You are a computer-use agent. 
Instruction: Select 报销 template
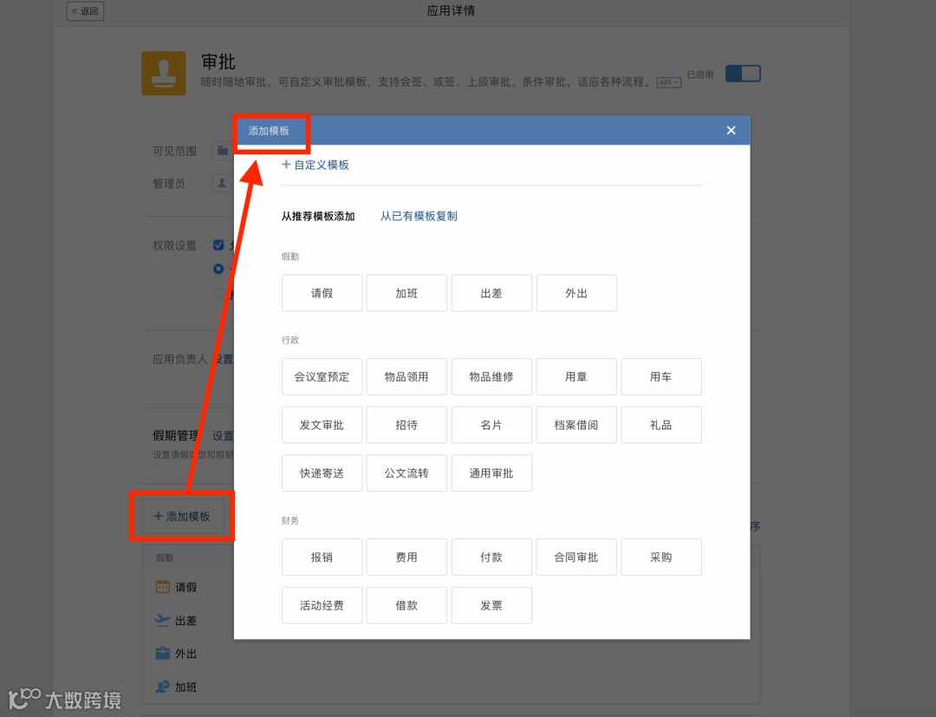(322, 557)
